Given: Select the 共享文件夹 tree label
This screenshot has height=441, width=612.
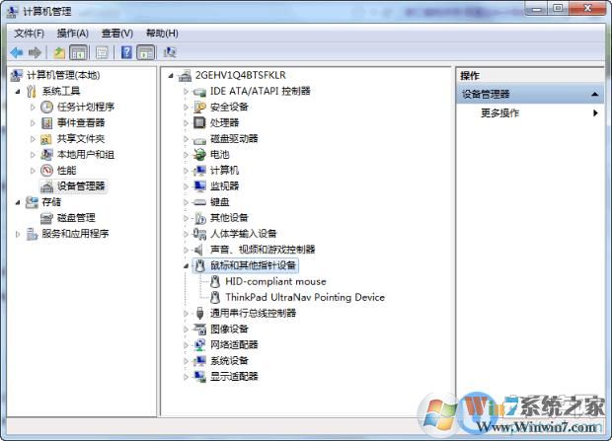Looking at the screenshot, I should 81,138.
